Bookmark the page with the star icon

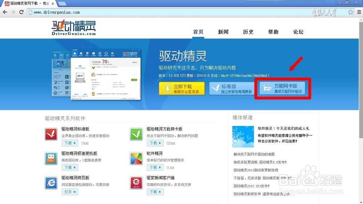[351, 12]
